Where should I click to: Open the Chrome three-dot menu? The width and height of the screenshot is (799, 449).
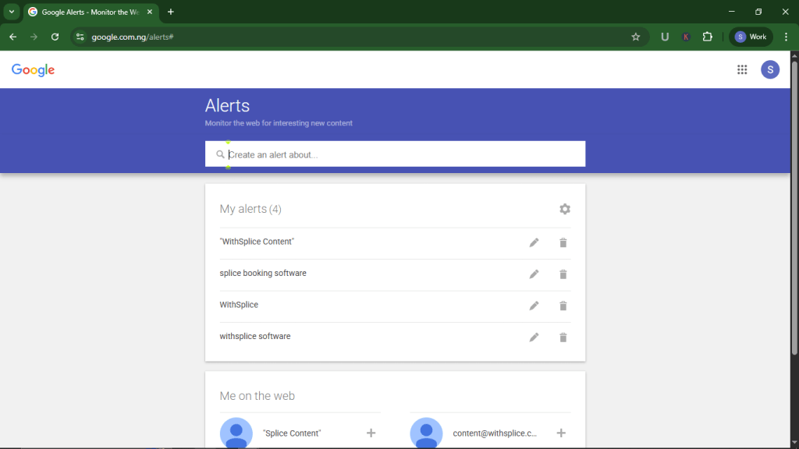(x=786, y=37)
